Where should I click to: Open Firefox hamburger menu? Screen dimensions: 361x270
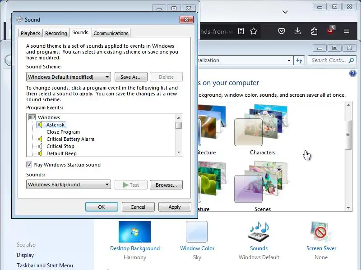(347, 31)
